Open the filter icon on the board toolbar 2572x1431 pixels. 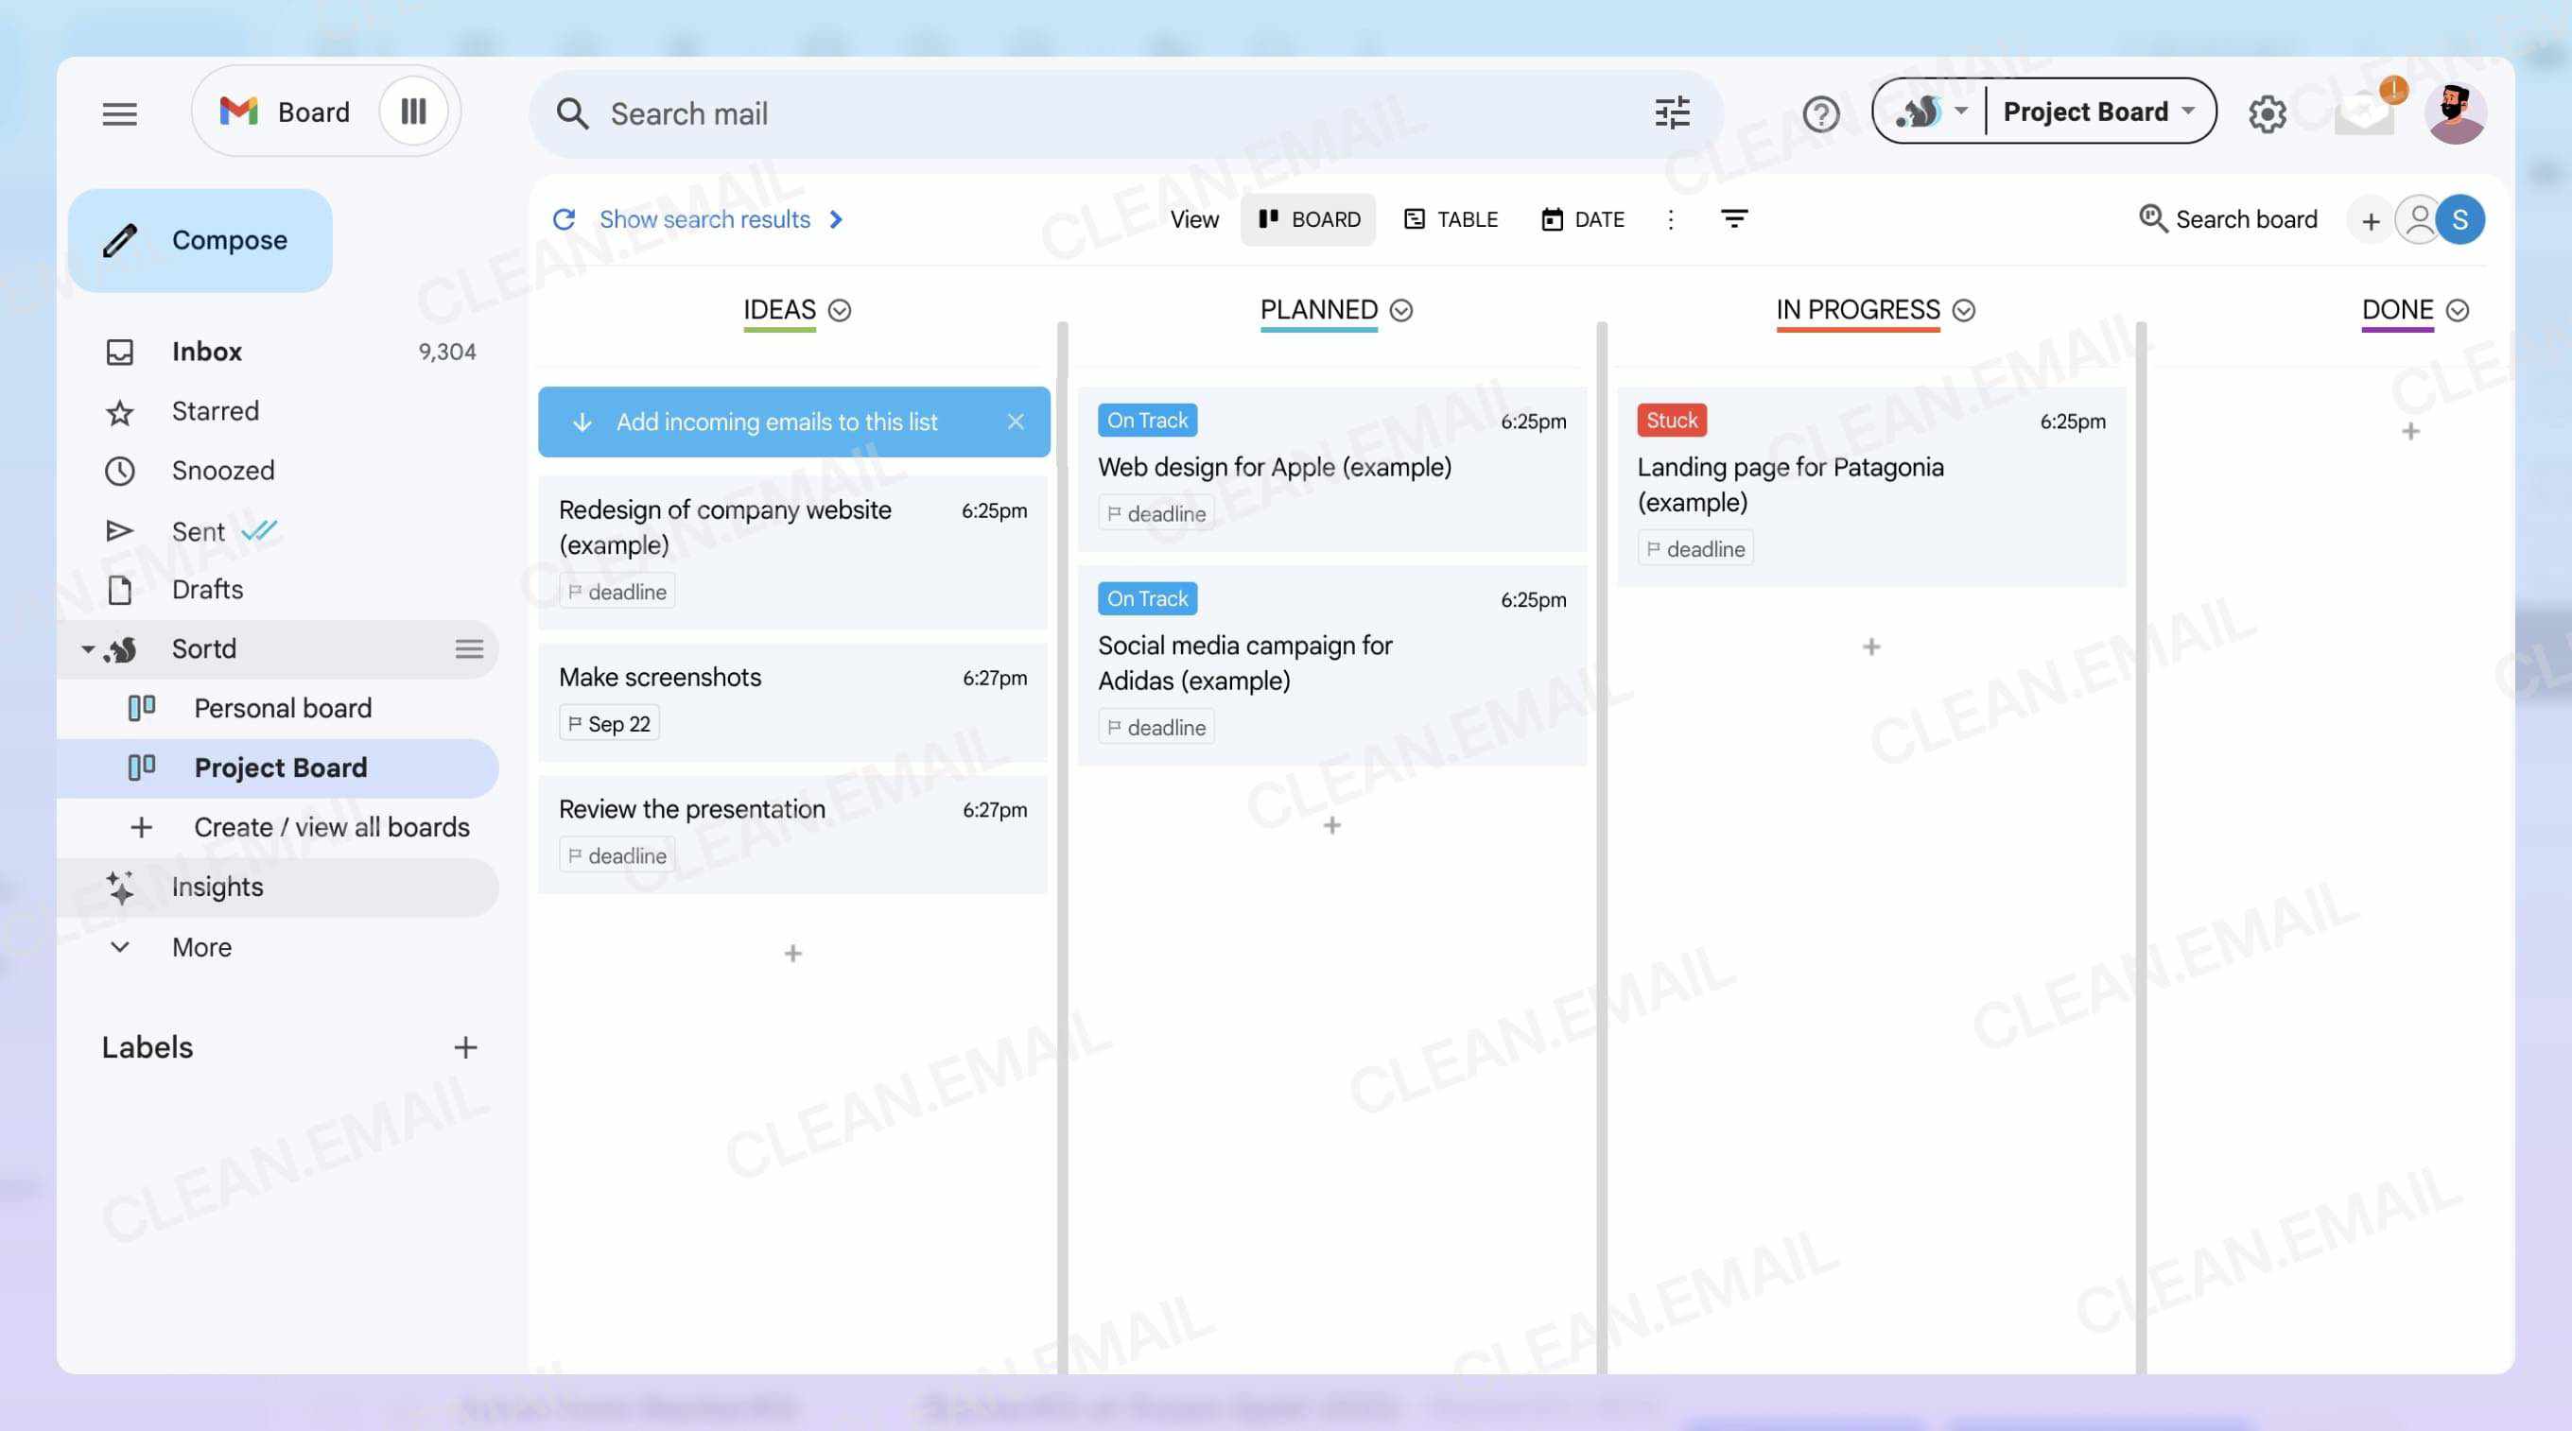tap(1735, 218)
